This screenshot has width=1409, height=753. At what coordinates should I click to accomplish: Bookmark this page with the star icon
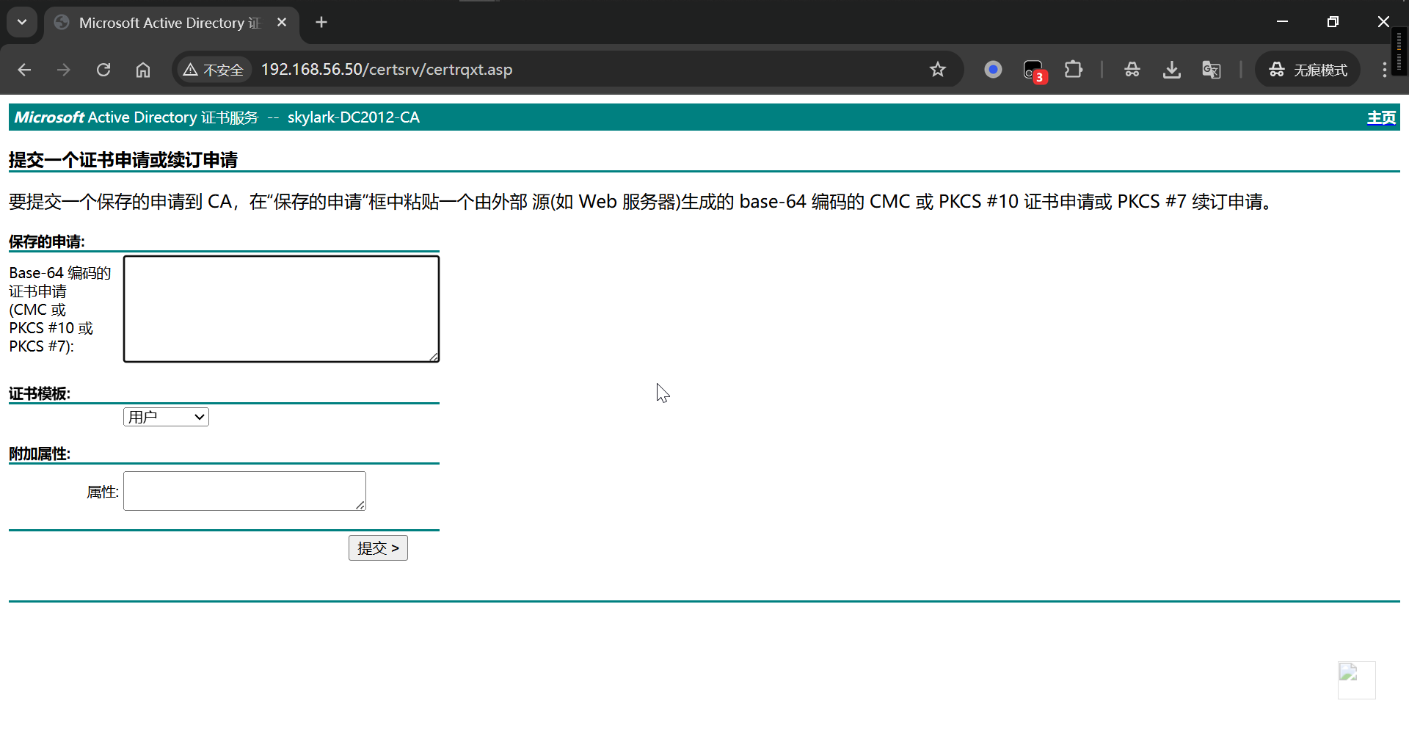pyautogui.click(x=937, y=70)
